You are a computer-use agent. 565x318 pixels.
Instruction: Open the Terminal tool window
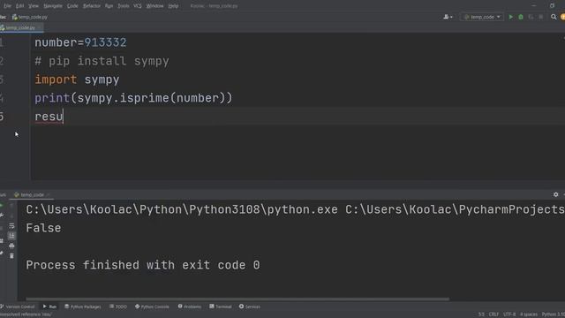221,307
